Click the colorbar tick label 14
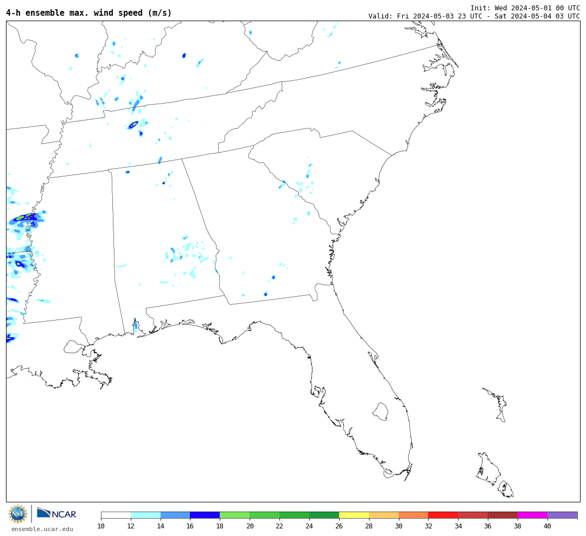 (x=161, y=526)
